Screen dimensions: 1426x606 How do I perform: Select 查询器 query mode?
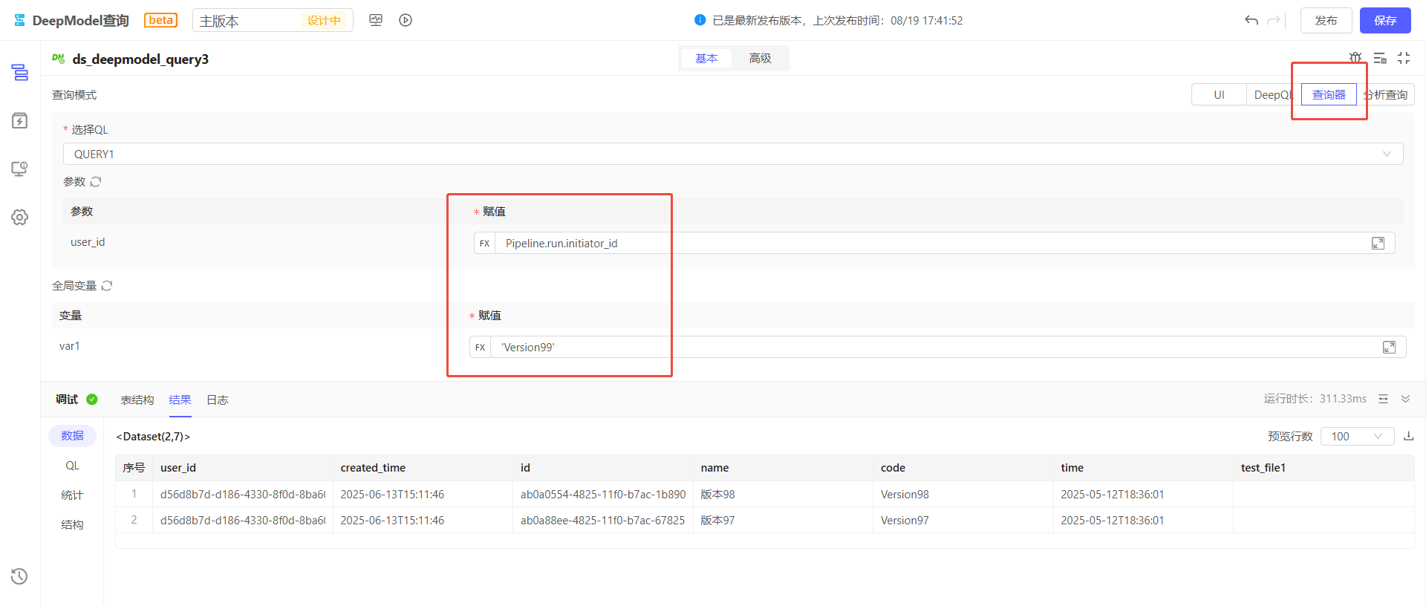(1329, 94)
